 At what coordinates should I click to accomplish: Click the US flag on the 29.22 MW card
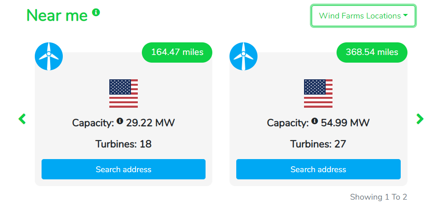click(123, 94)
